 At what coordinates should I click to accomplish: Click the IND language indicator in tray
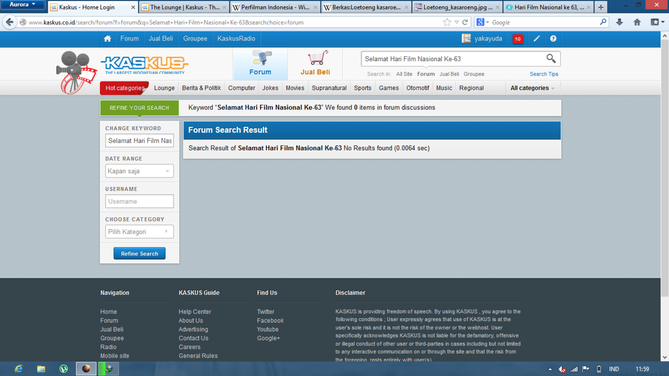614,369
